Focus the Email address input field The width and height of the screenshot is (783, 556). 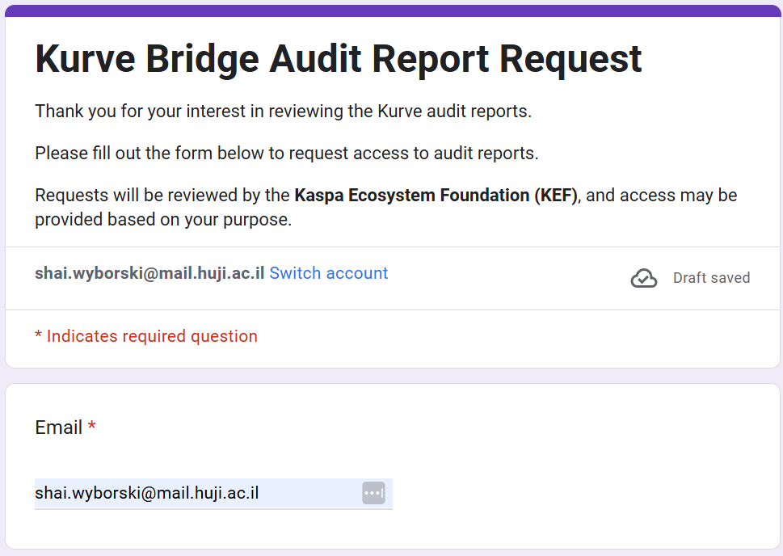pos(194,493)
